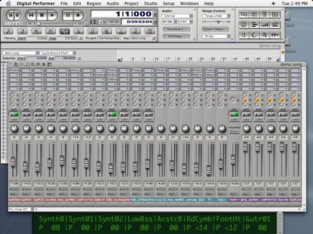The height and width of the screenshot is (234, 313).
Task: Click the master strip volume fader
Action: click(233, 160)
